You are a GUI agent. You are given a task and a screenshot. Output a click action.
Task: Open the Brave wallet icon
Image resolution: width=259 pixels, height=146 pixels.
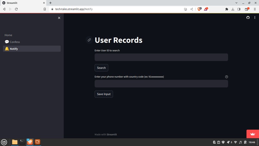click(x=247, y=9)
